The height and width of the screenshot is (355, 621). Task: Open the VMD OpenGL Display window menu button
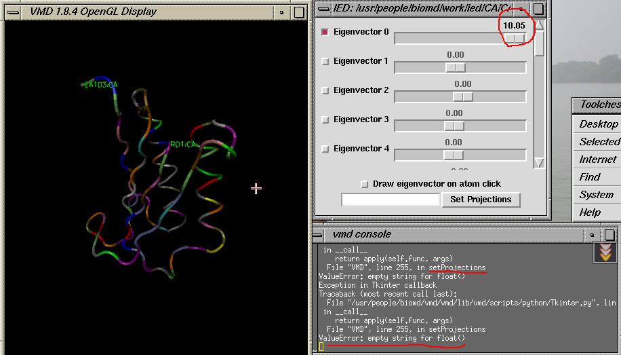pyautogui.click(x=12, y=12)
